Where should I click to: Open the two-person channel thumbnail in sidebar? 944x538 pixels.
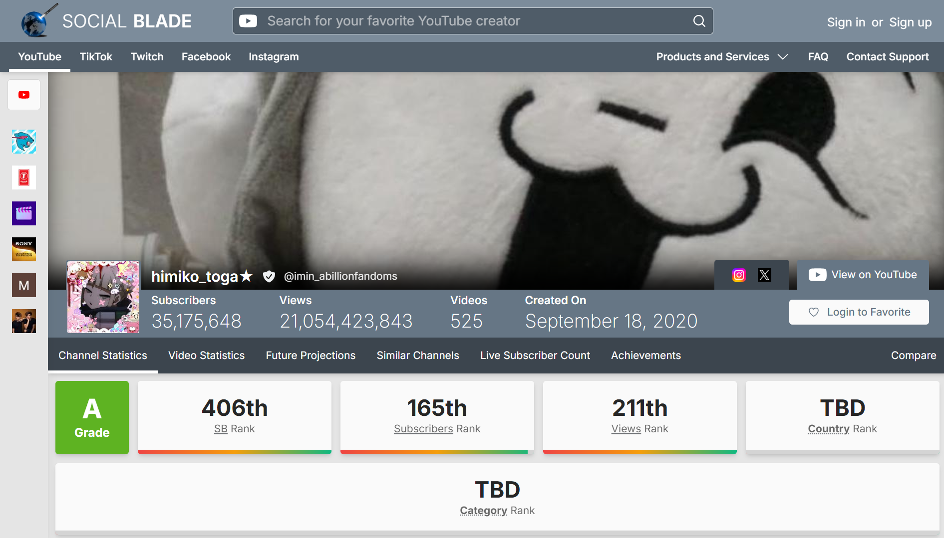coord(24,321)
